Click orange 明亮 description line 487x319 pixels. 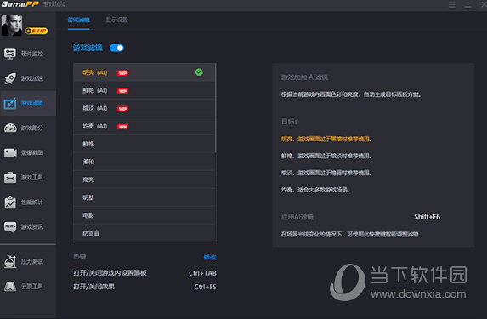(x=326, y=139)
